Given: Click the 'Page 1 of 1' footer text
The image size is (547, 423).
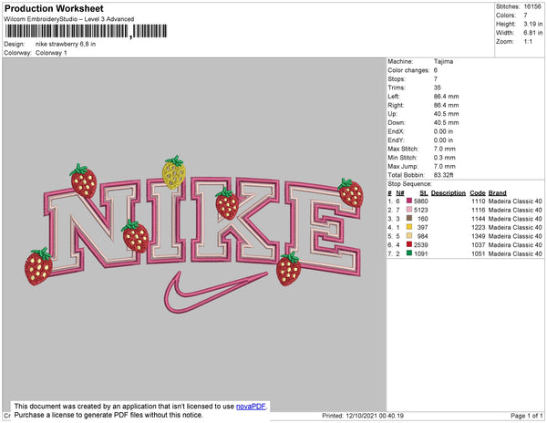Looking at the screenshot, I should pyautogui.click(x=526, y=416).
